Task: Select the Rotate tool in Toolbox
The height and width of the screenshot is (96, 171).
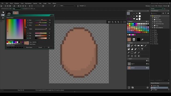Action: tap(129, 56)
